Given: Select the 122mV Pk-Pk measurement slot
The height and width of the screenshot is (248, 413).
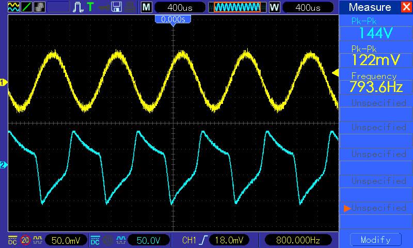Looking at the screenshot, I should tap(375, 56).
